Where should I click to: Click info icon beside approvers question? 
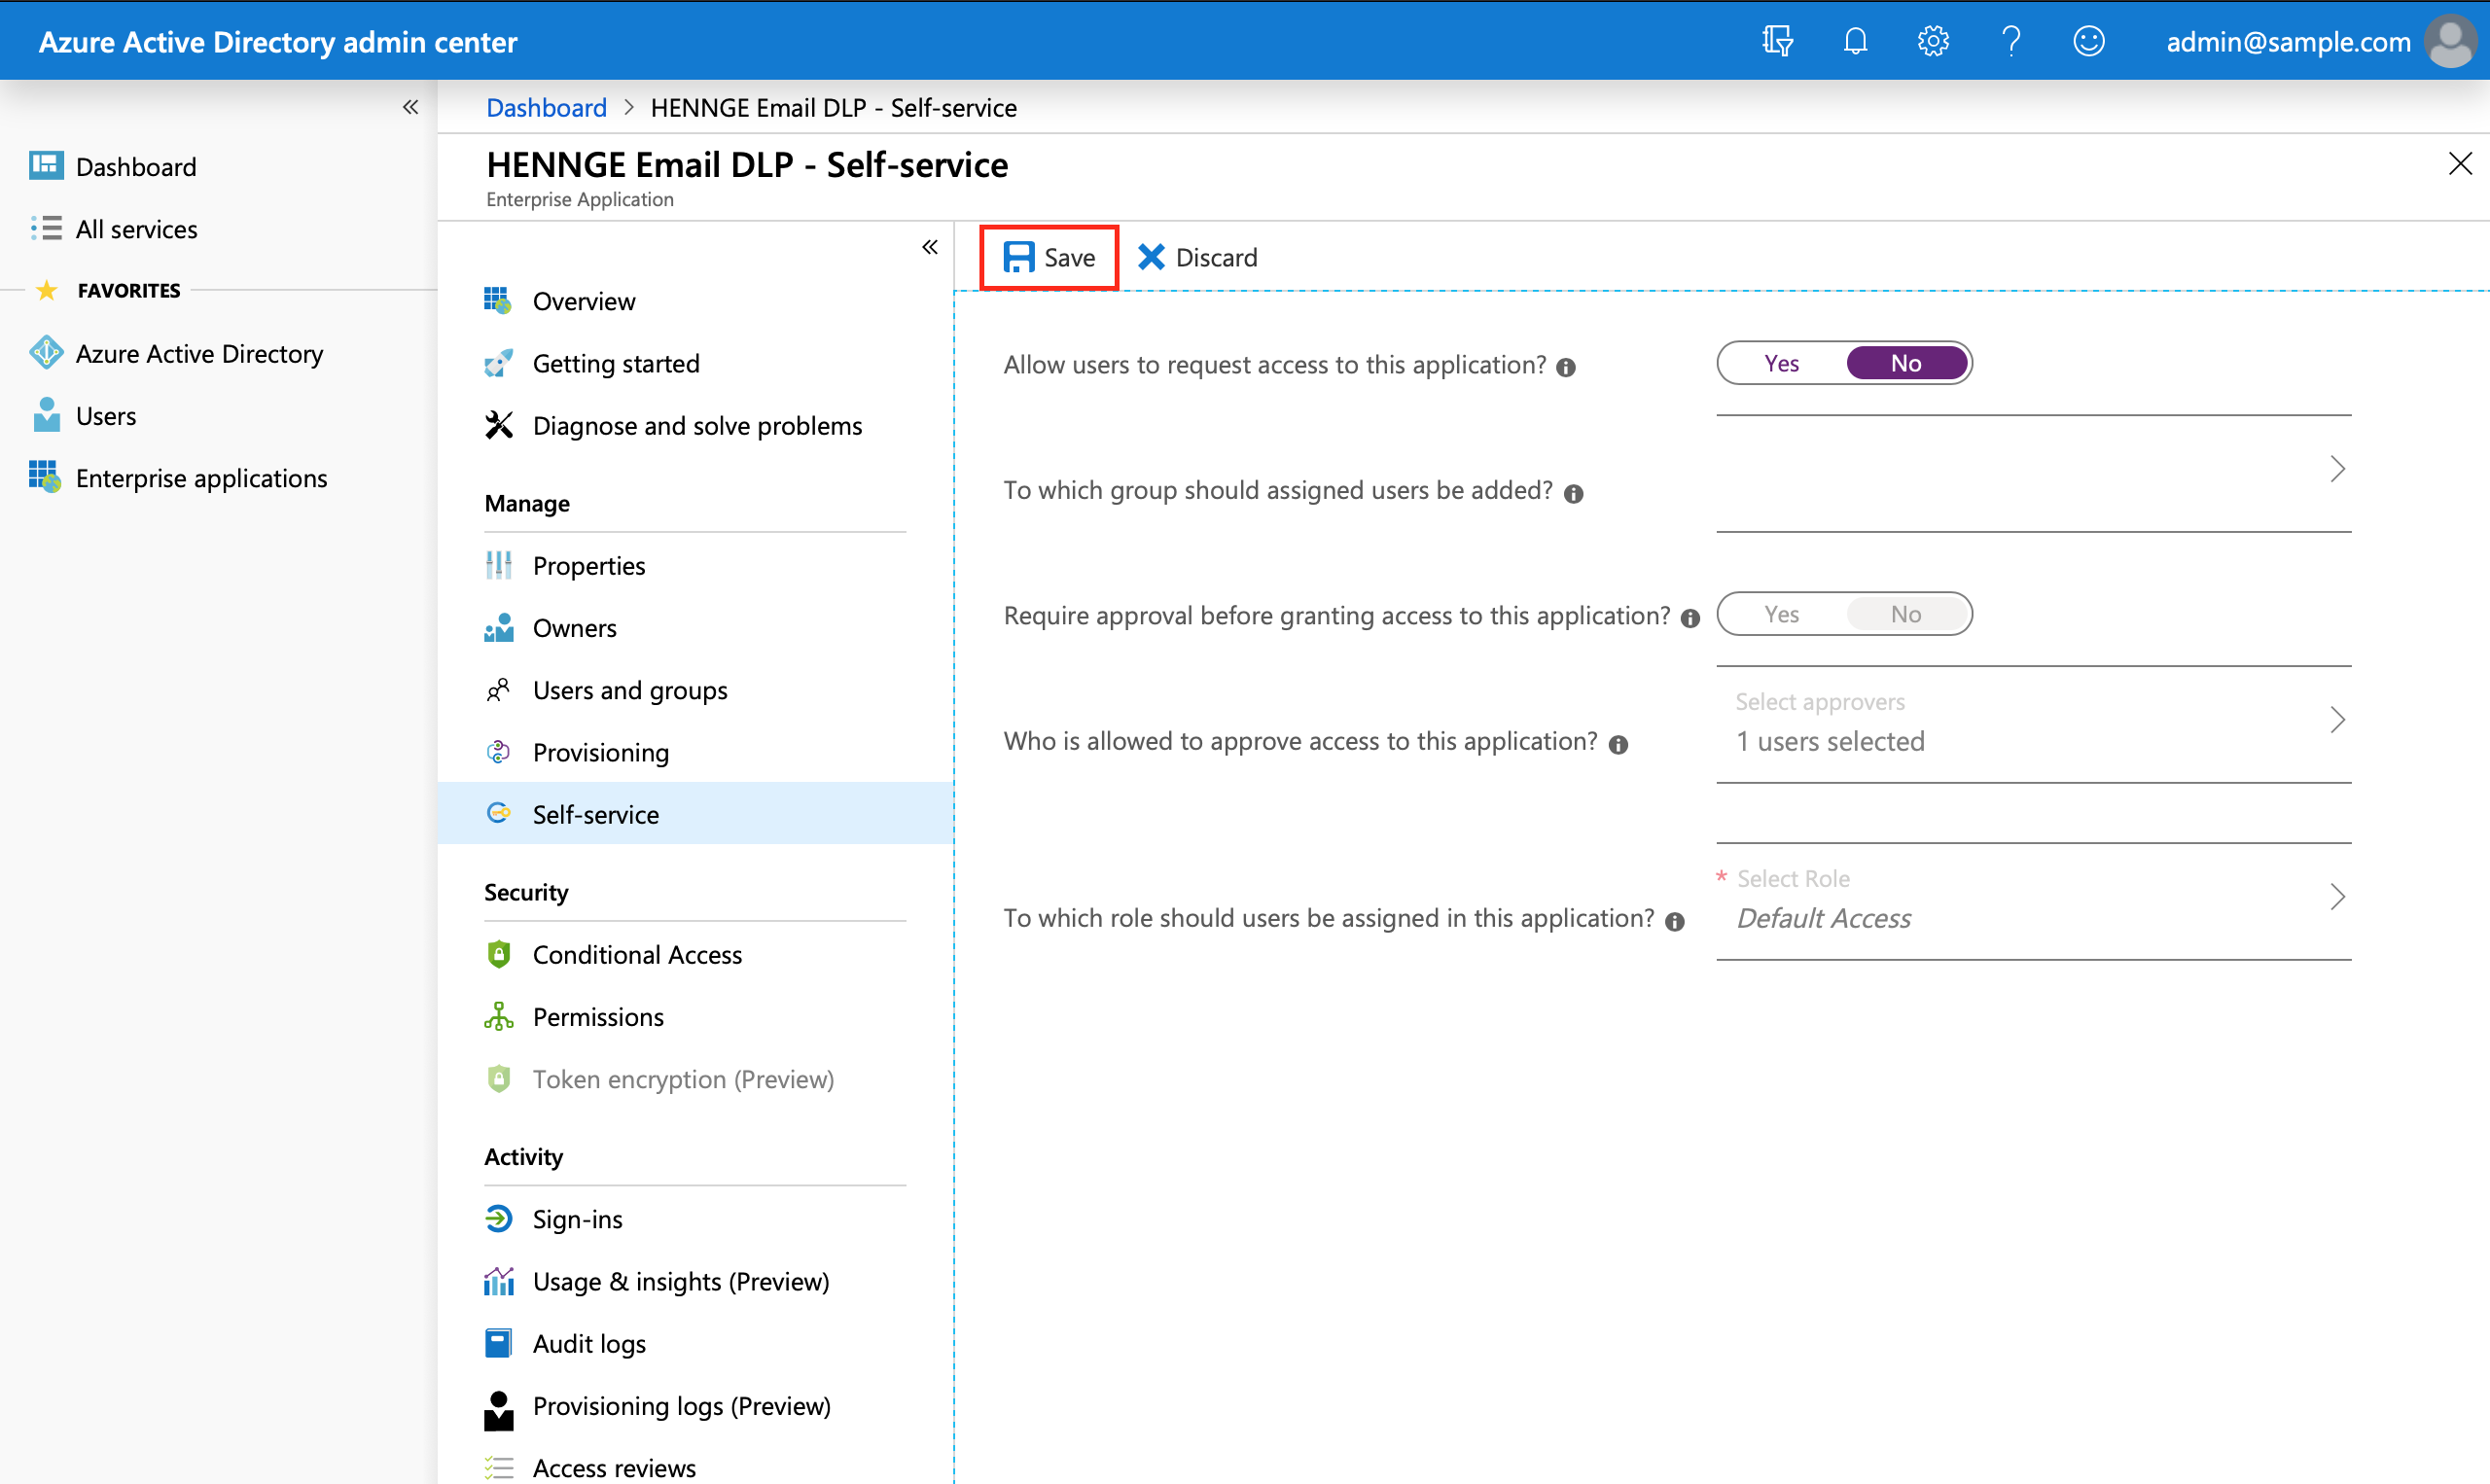coord(1618,744)
